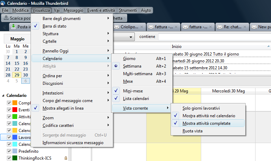Viewport: 271px width, 161px height.
Task: Click Mercoledì 30 Mag column header
Action: point(228,91)
